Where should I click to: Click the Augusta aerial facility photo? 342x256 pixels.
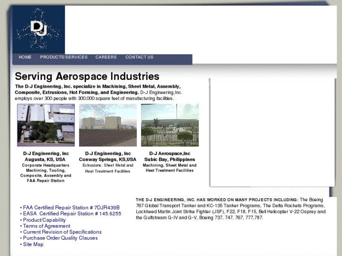pos(46,125)
